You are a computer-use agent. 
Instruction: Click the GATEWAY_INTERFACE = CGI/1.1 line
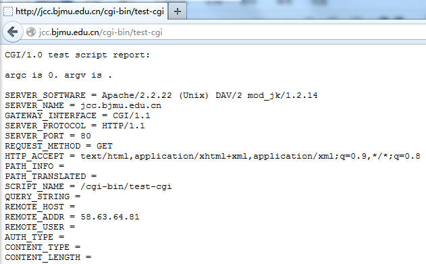(78, 115)
